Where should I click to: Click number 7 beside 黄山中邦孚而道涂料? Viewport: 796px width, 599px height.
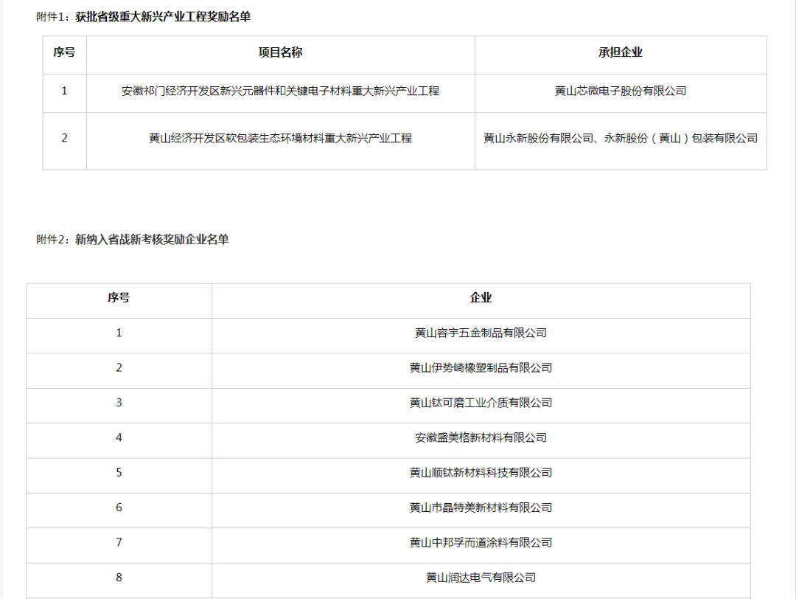click(x=119, y=543)
